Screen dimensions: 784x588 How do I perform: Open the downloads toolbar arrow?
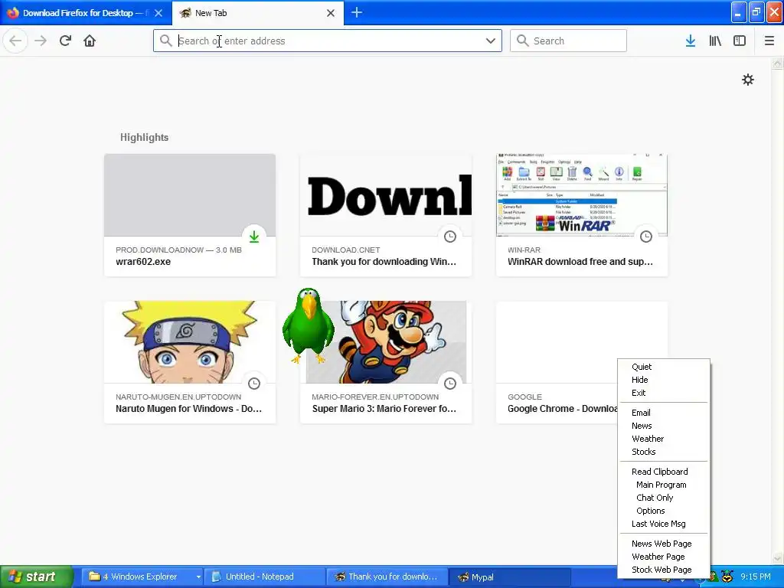[691, 41]
